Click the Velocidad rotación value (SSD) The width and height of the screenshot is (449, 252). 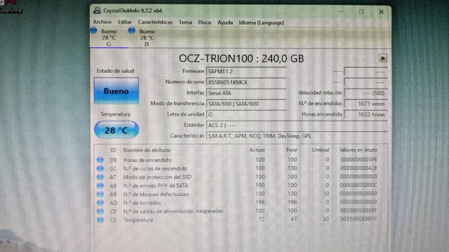(366, 93)
